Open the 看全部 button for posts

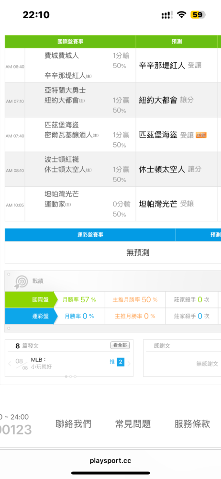tap(120, 345)
